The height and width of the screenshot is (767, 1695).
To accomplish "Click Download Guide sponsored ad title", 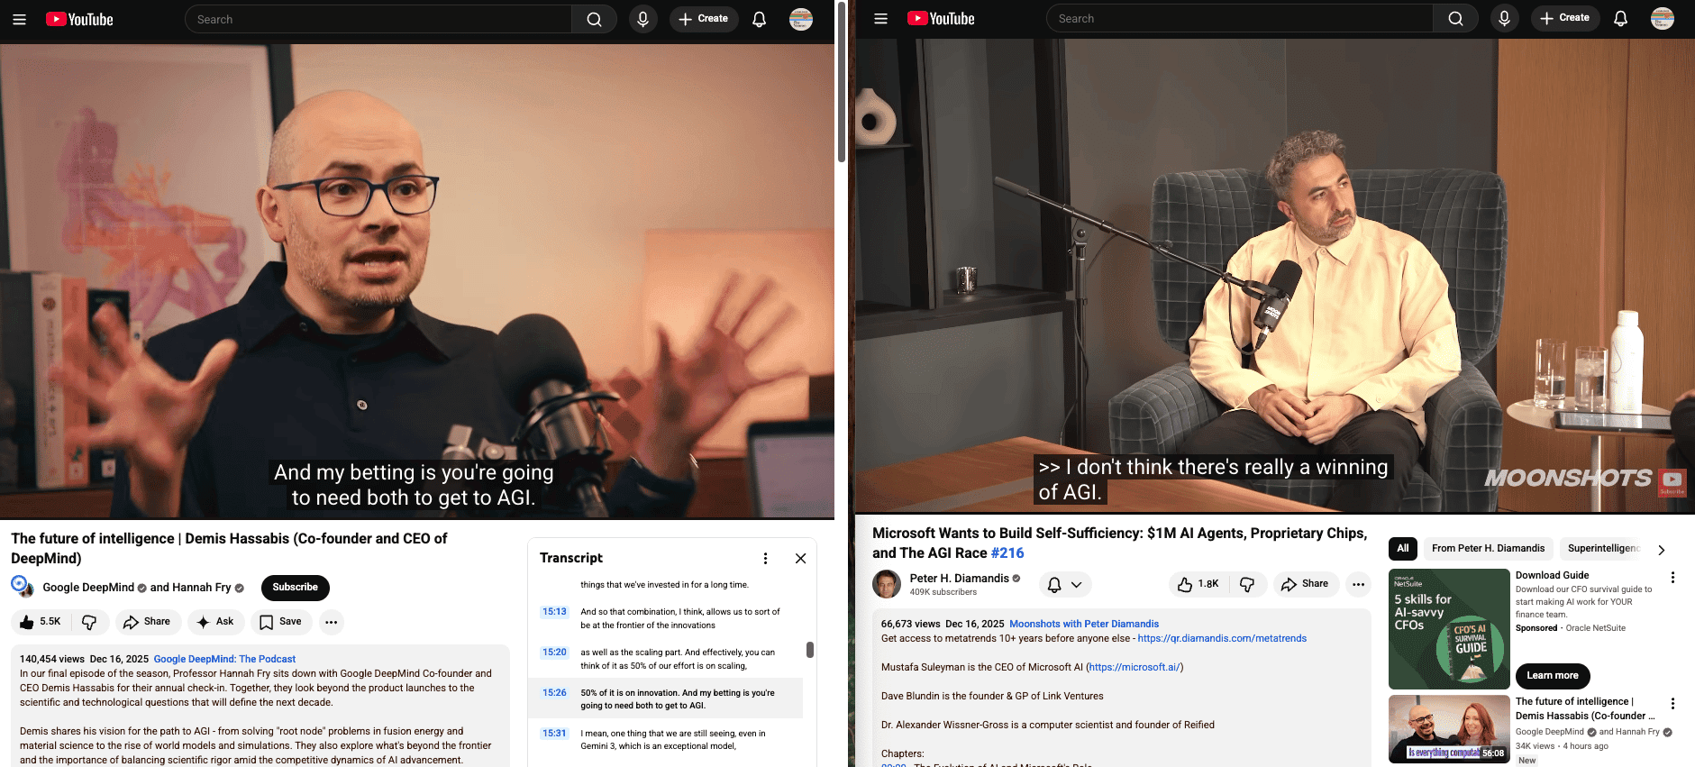I will tap(1552, 575).
